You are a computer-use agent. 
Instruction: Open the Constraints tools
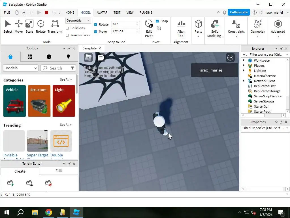tap(236, 29)
